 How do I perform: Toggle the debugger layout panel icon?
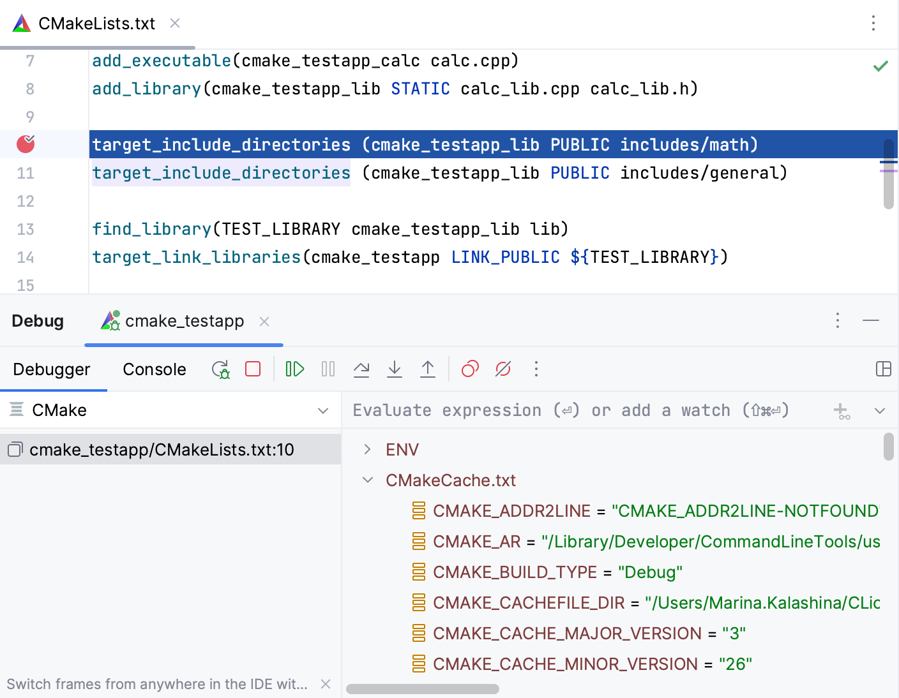click(x=884, y=369)
